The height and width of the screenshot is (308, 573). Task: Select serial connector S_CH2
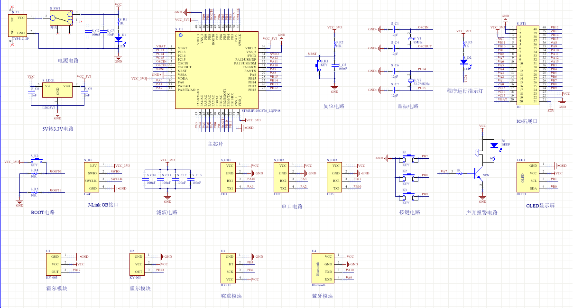281,177
